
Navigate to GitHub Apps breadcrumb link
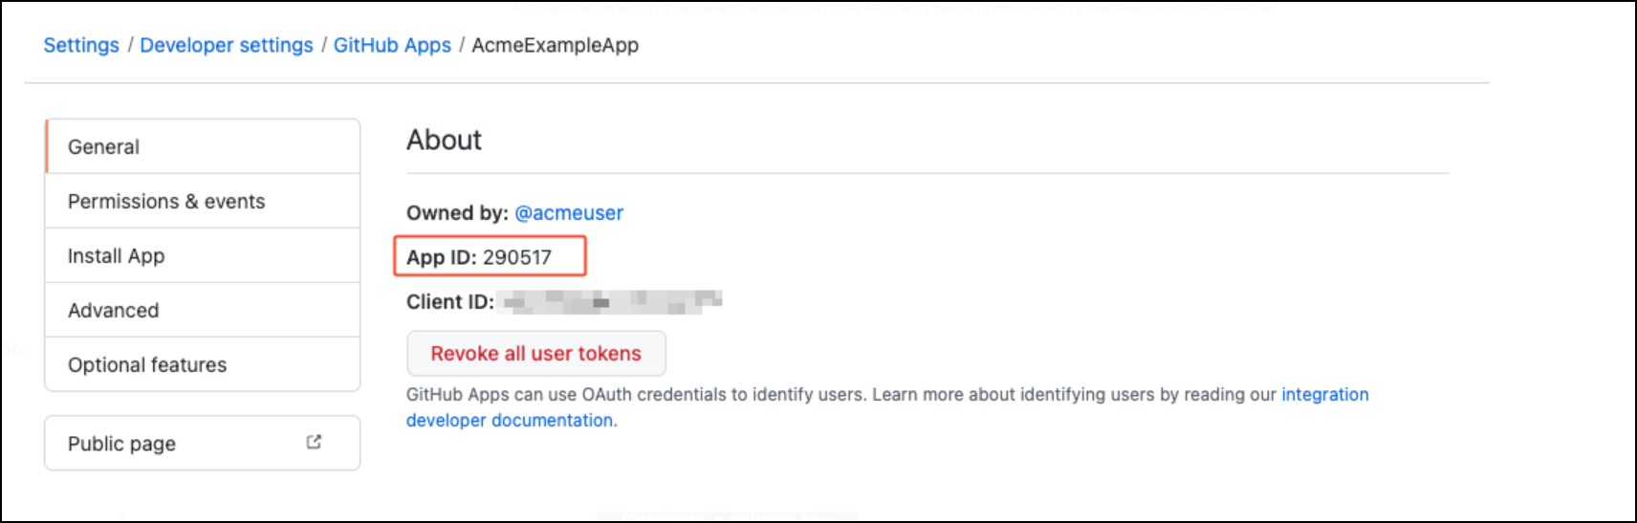pos(392,46)
